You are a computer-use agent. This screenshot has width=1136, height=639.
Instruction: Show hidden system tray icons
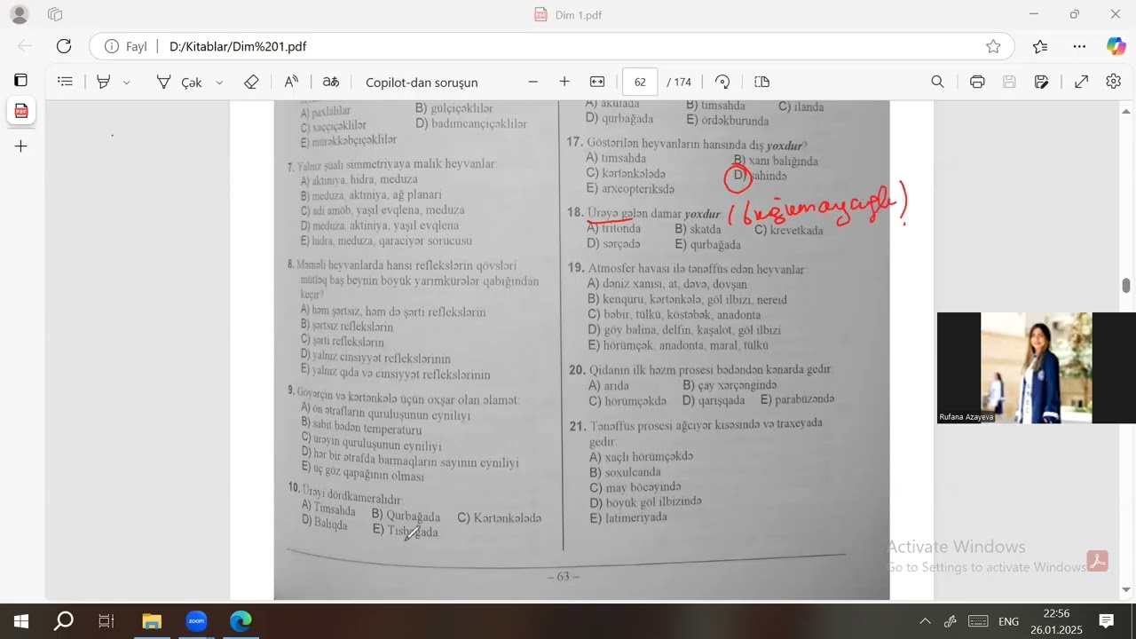[x=925, y=621]
